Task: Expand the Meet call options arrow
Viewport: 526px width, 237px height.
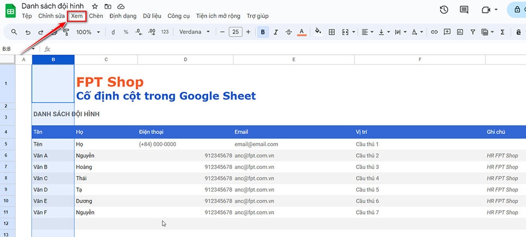Action: [x=496, y=10]
